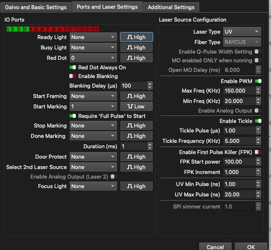Click IO port 4 indicator
This screenshot has height=250, width=271.
point(32,29)
